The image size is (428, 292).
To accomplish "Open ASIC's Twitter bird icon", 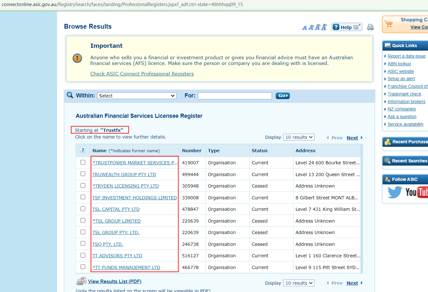I will [x=395, y=192].
